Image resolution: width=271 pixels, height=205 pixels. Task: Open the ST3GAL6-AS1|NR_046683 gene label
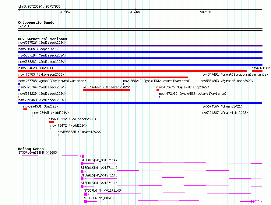37,152
